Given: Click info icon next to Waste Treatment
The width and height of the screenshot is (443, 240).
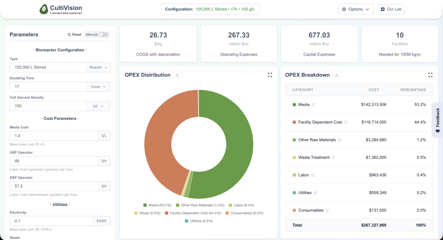Looking at the screenshot, I should [x=333, y=157].
